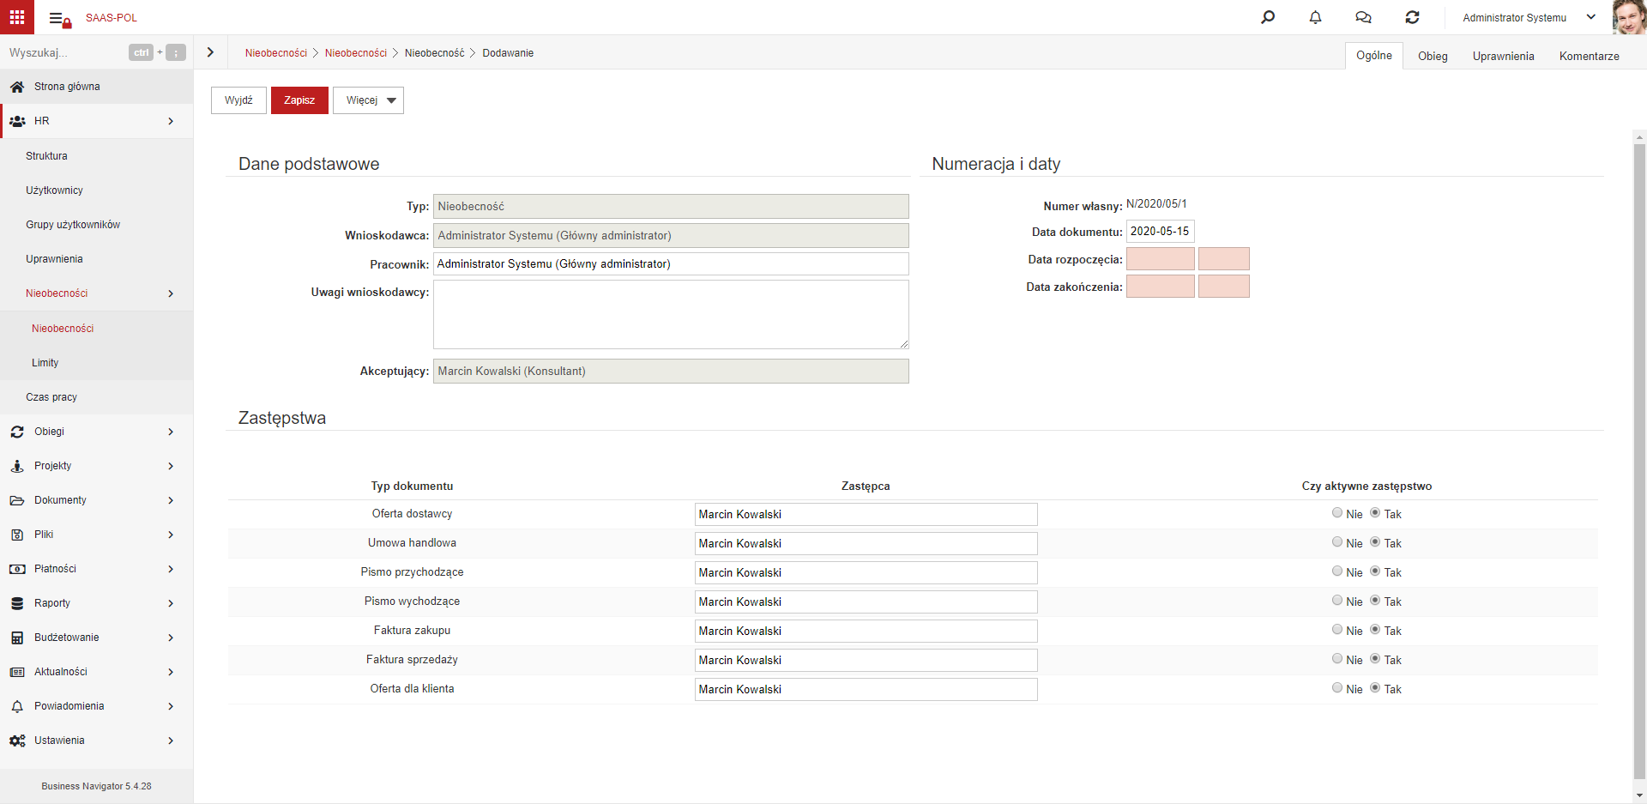The width and height of the screenshot is (1647, 804).
Task: Click the refresh sync icon in header
Action: coord(1412,17)
